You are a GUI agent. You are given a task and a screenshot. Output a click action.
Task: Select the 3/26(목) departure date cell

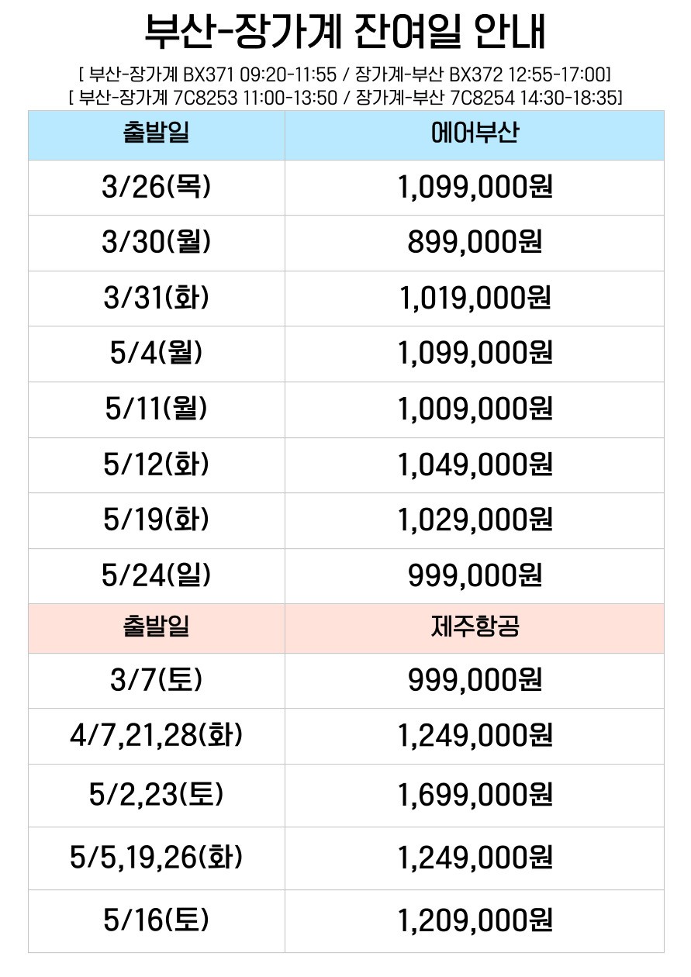pos(156,187)
